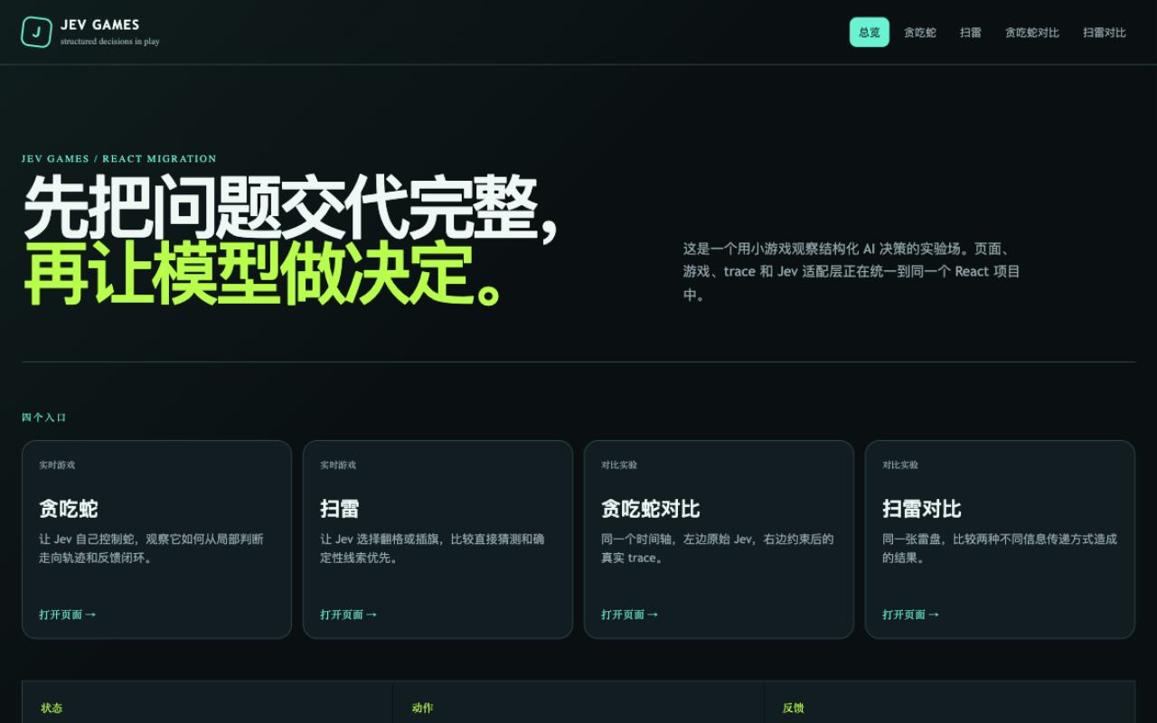Click the 扫雷对比 description about 同一张雷盘
Viewport: 1157px width, 723px height.
click(1000, 549)
